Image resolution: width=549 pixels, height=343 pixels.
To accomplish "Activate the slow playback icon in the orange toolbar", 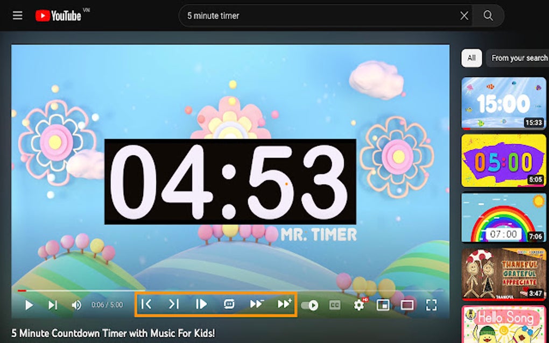I will coord(201,304).
